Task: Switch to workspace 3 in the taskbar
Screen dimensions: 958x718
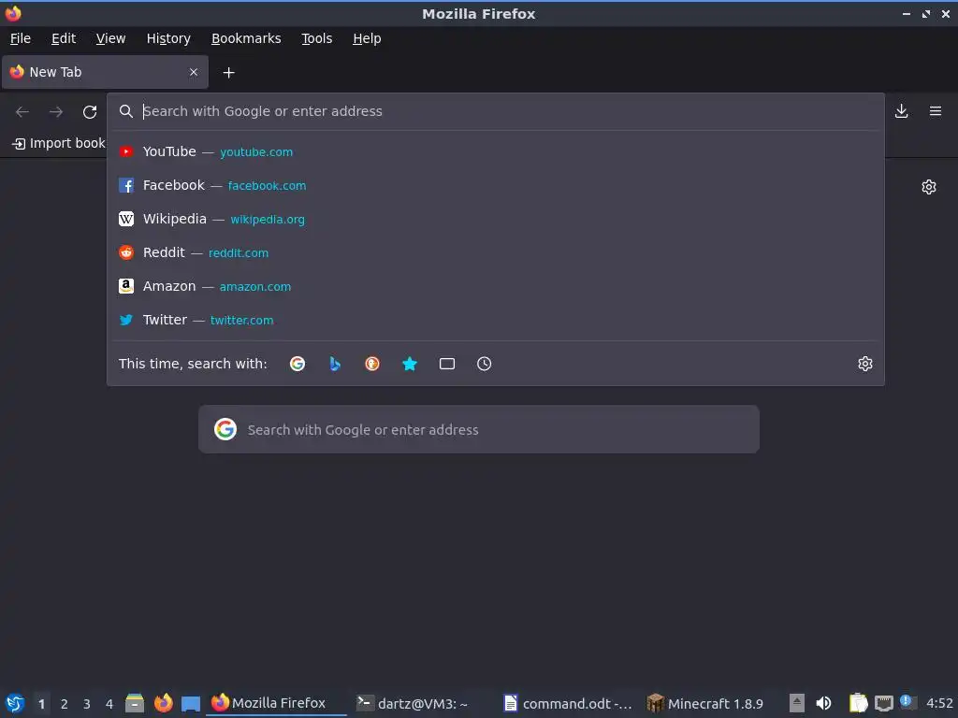Action: [87, 704]
